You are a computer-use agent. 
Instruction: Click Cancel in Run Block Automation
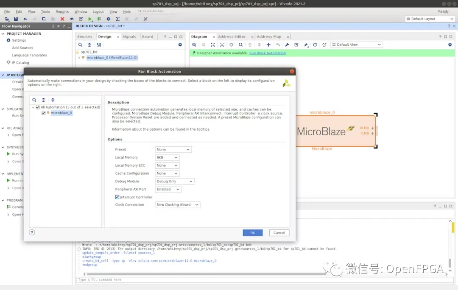279,233
